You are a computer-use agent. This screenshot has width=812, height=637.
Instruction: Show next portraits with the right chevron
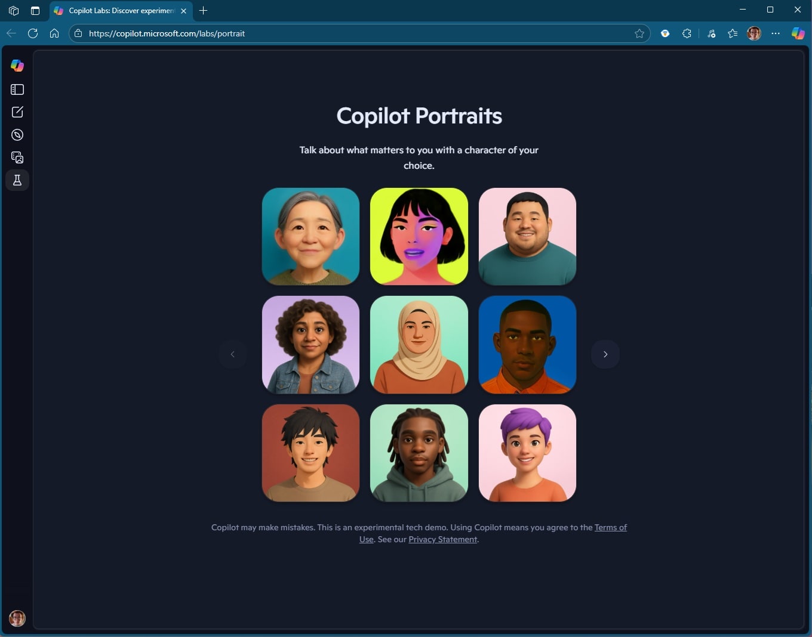pyautogui.click(x=605, y=354)
